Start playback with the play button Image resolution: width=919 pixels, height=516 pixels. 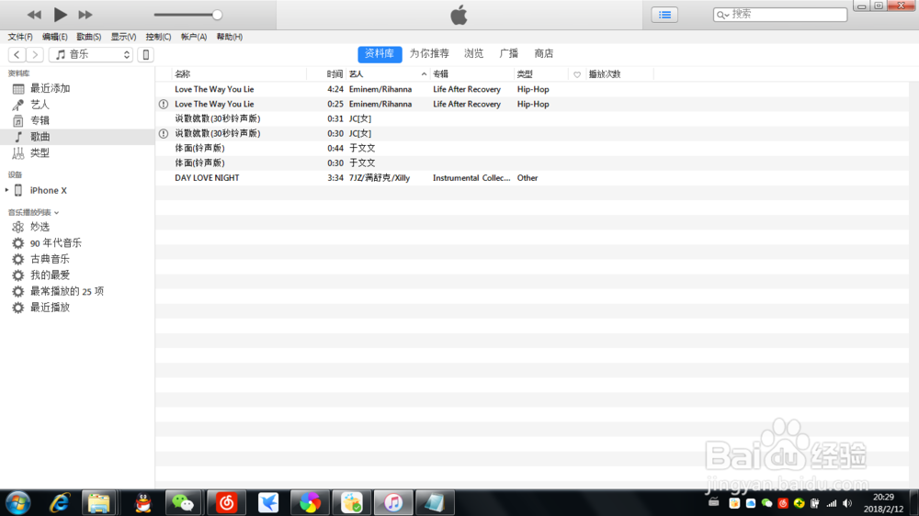tap(60, 15)
